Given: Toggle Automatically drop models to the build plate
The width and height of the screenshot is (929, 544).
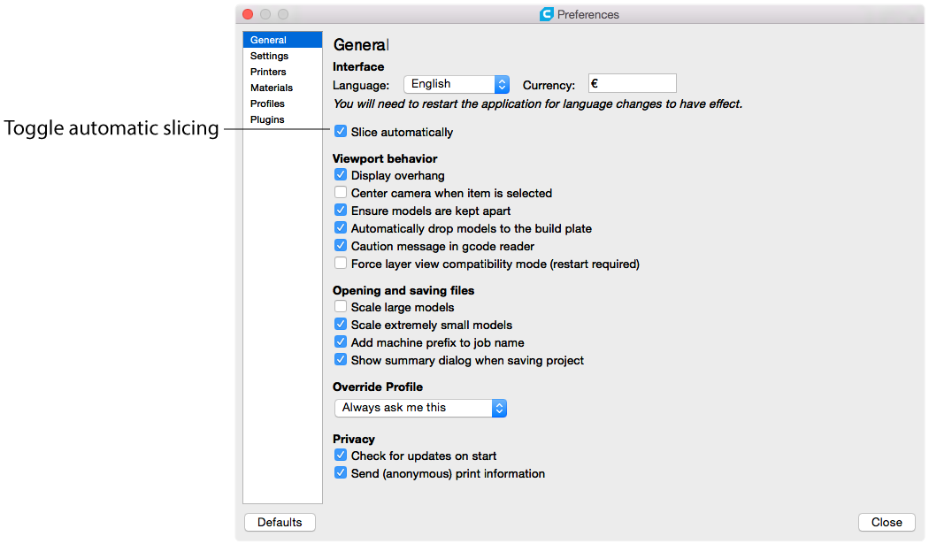Looking at the screenshot, I should pyautogui.click(x=340, y=228).
